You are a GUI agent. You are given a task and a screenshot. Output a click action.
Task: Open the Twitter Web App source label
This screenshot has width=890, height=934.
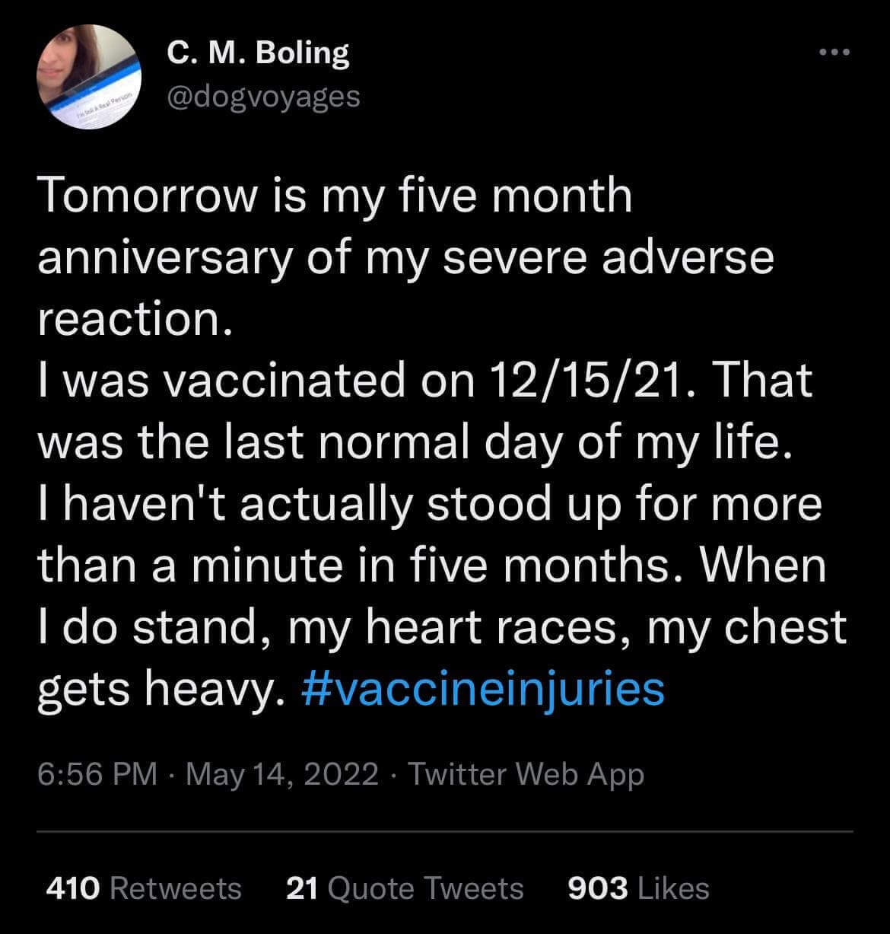click(x=526, y=774)
